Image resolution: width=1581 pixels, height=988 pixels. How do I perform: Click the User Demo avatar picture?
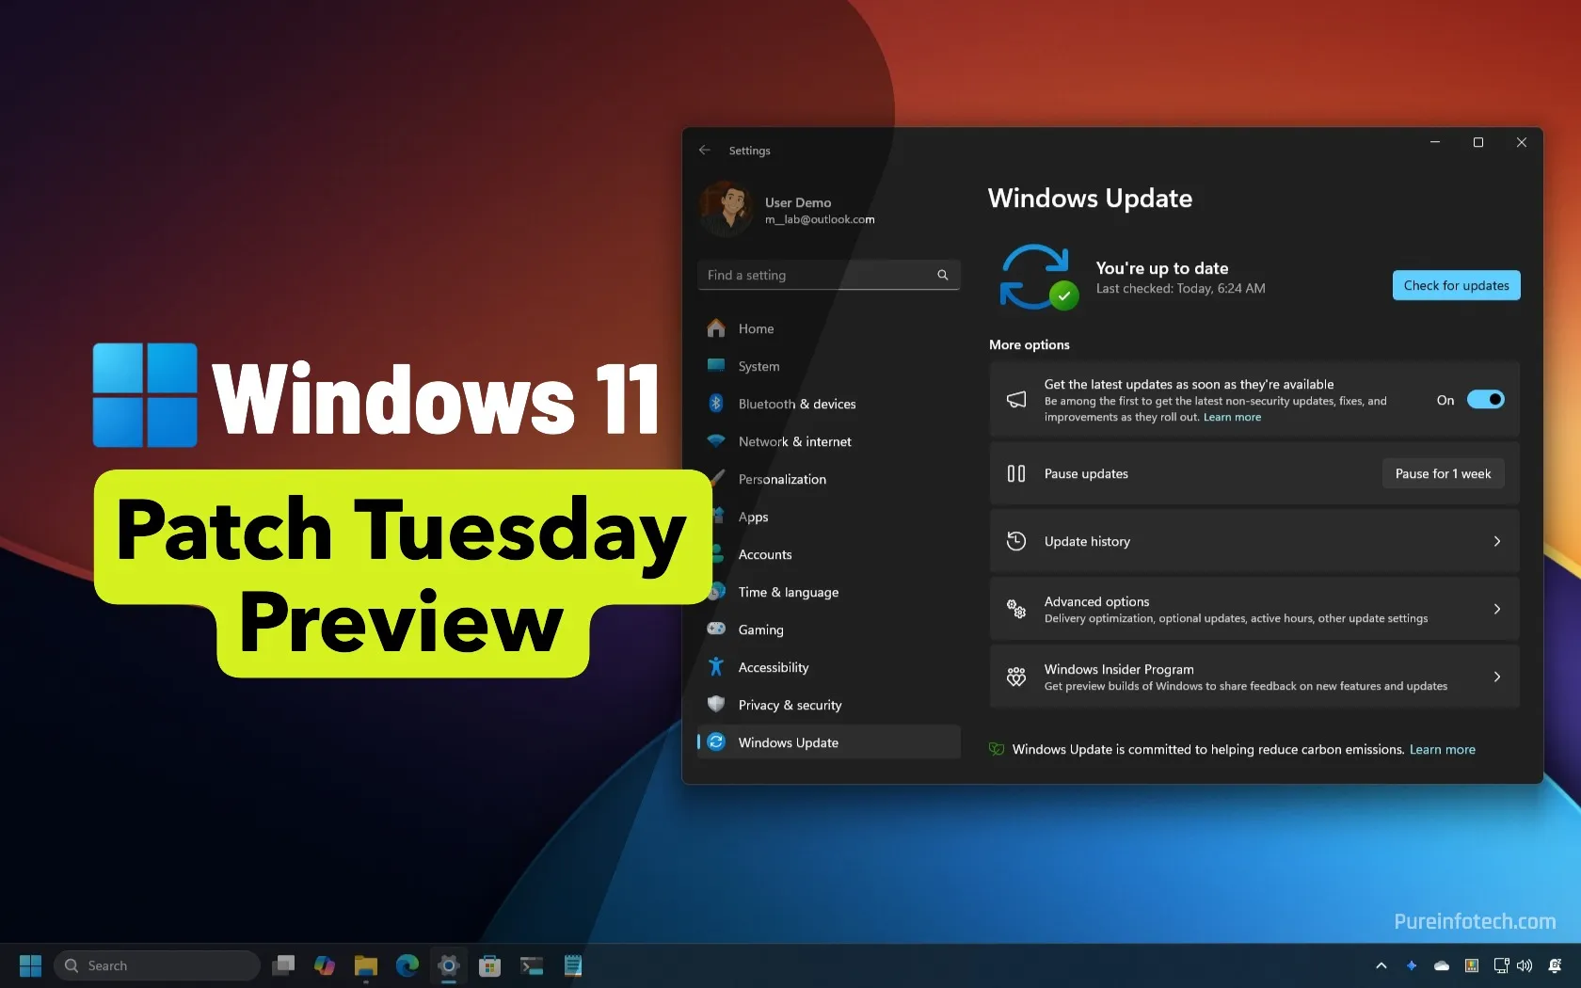[x=726, y=209]
